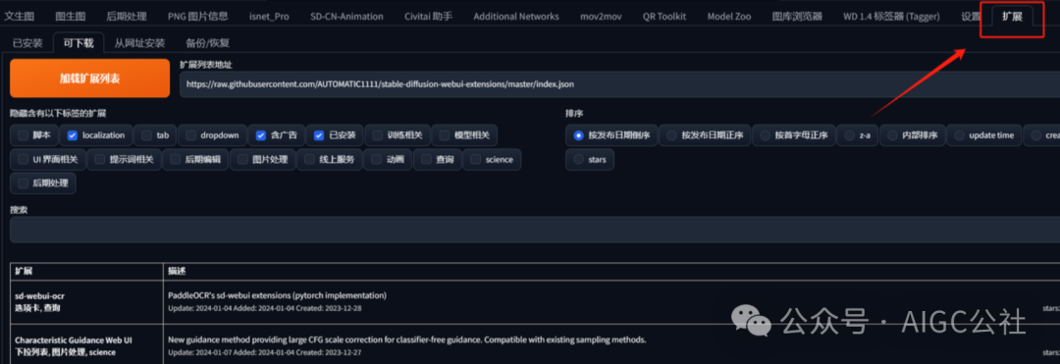This screenshot has height=364, width=1060.
Task: Open the 从网址安装 sub-tab
Action: [x=139, y=43]
